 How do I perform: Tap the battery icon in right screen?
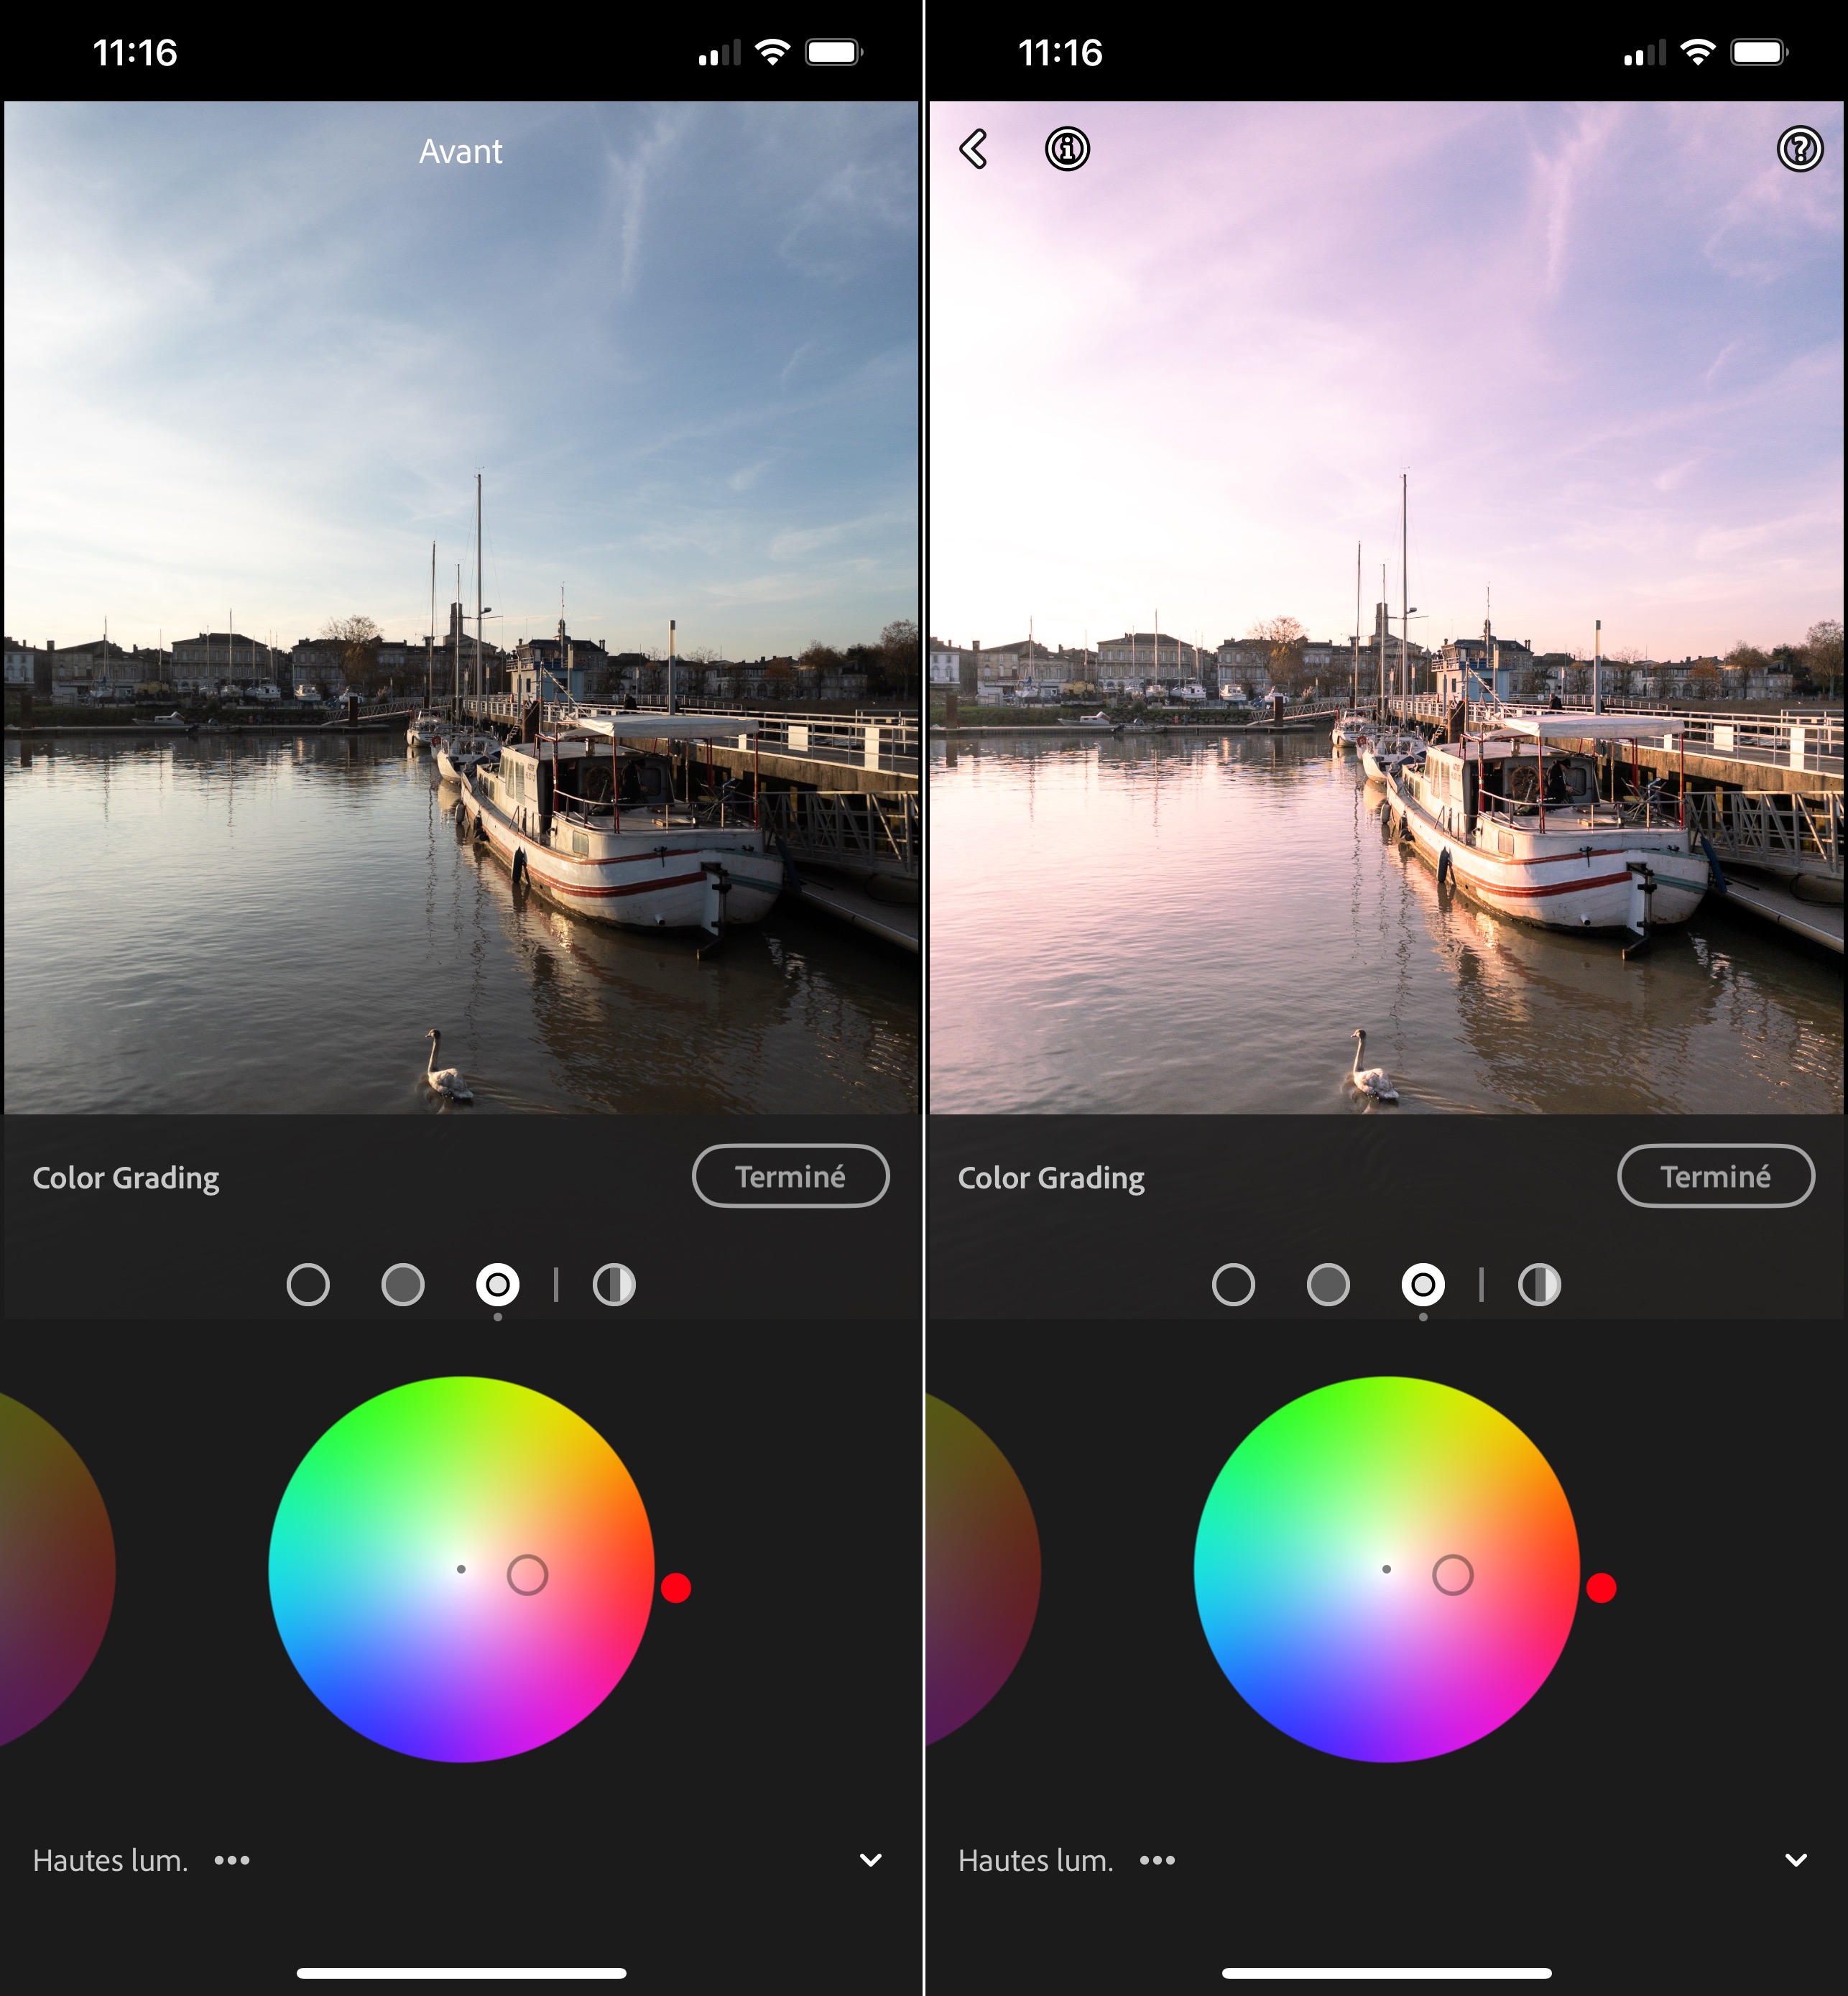click(1760, 52)
